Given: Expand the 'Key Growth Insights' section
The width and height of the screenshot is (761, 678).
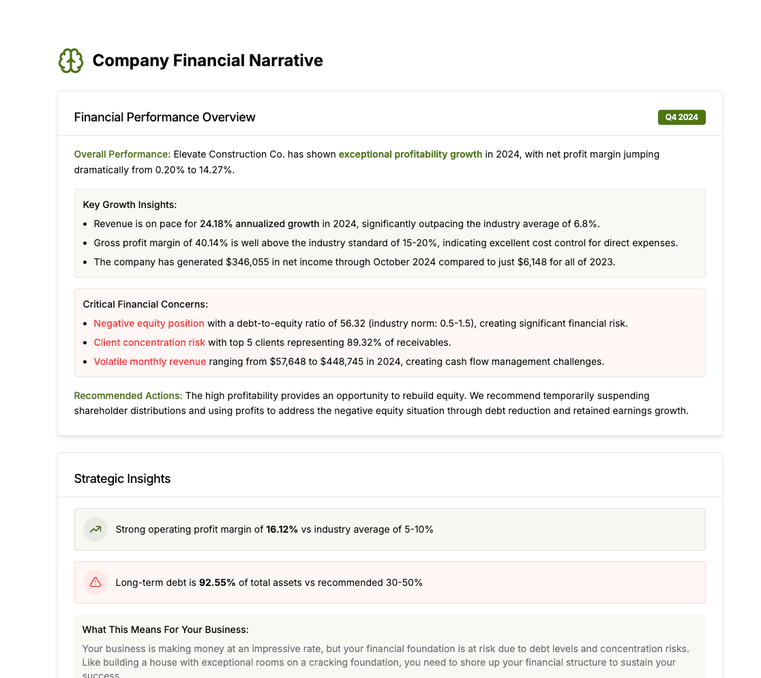Looking at the screenshot, I should pyautogui.click(x=130, y=204).
